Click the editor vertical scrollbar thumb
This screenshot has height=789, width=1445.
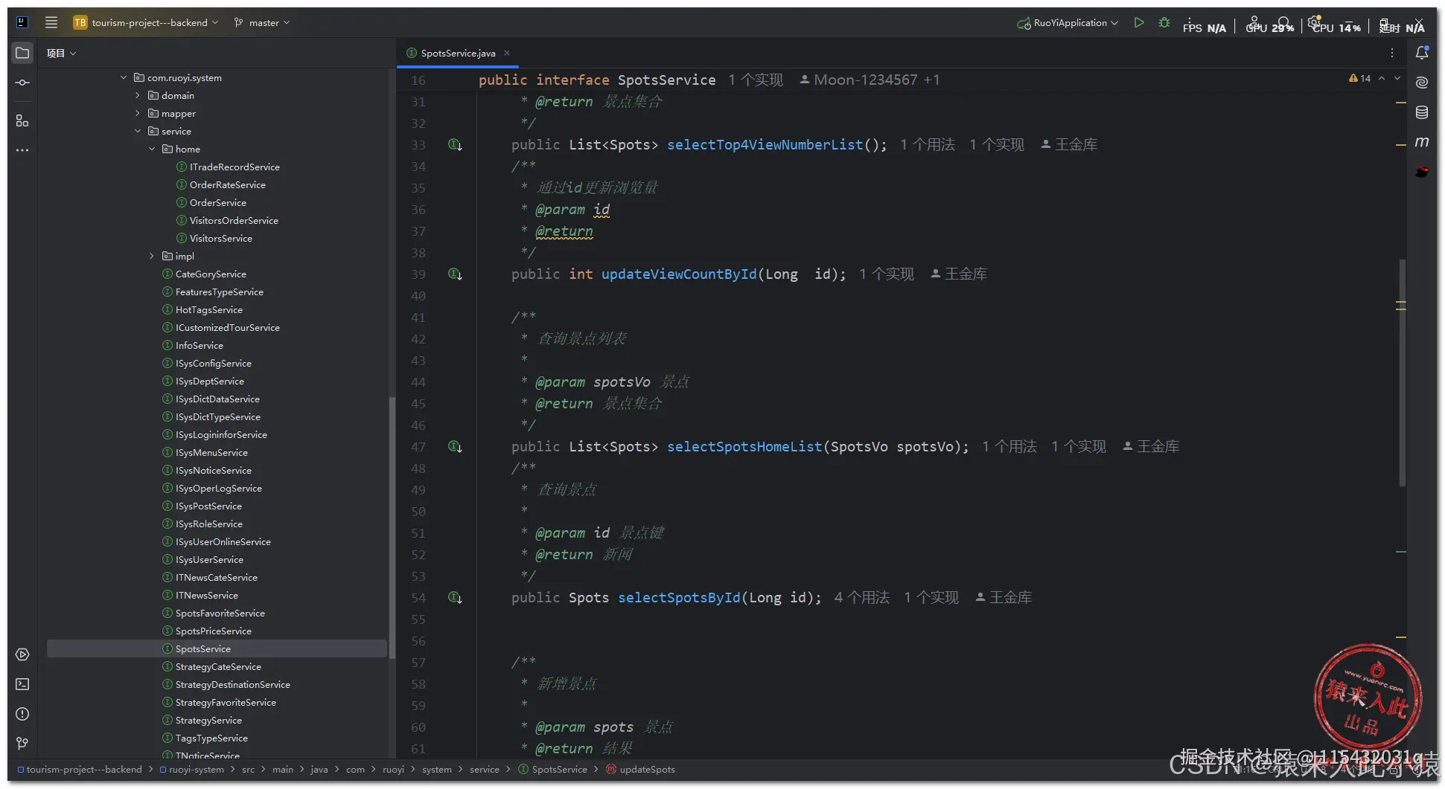click(1402, 372)
